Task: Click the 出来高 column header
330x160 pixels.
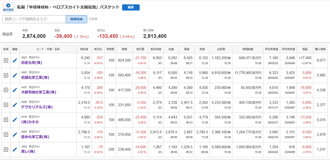Action: click(221, 49)
